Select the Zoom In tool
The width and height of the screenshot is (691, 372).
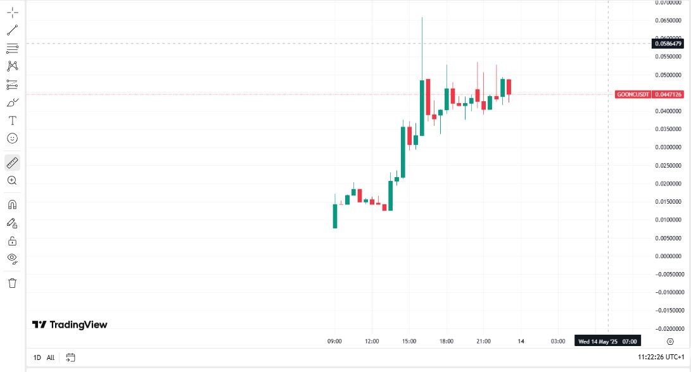tap(12, 180)
